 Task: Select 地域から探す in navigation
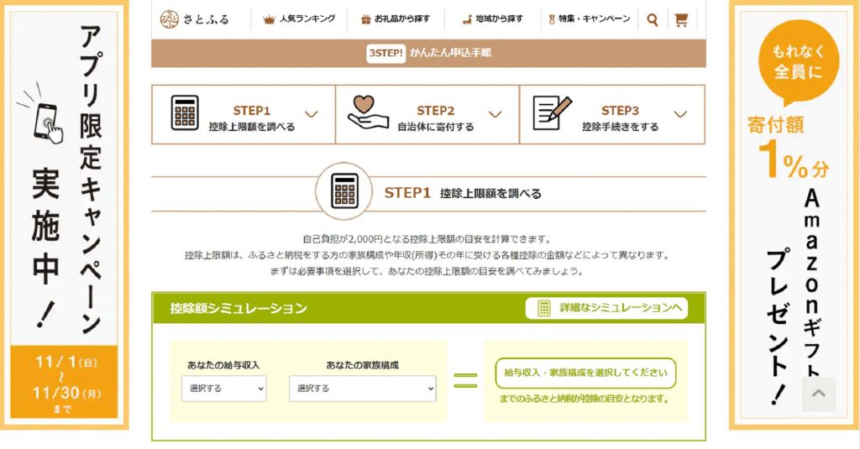pyautogui.click(x=492, y=19)
